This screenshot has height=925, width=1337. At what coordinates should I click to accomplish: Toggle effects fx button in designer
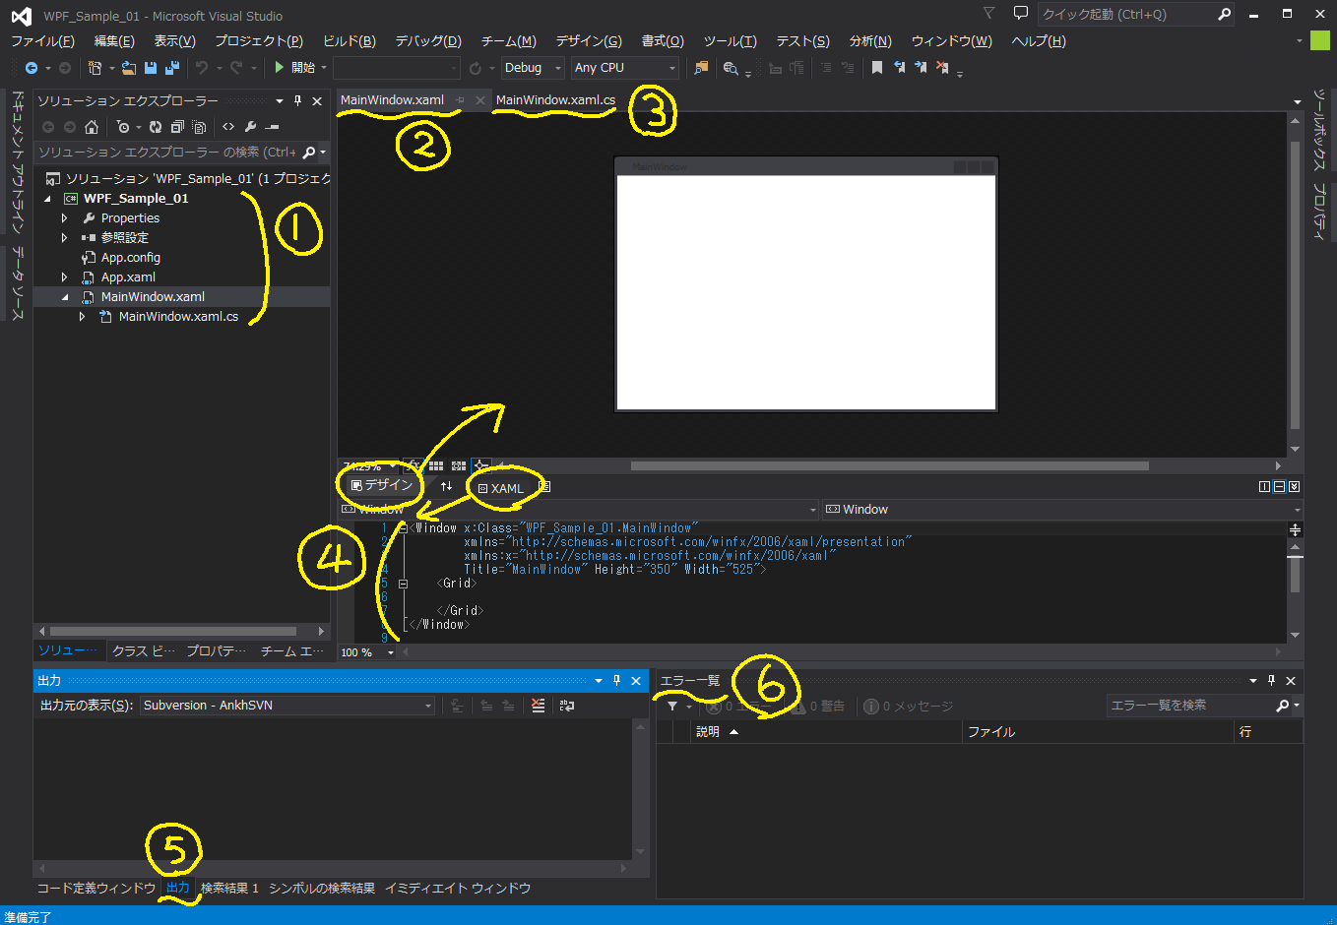click(414, 466)
